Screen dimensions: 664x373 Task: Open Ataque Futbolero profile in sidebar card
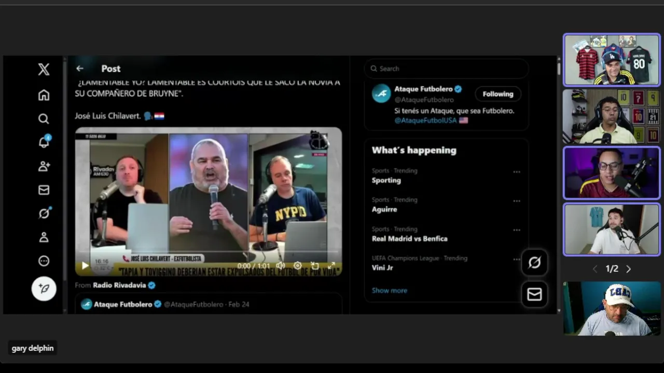(423, 89)
